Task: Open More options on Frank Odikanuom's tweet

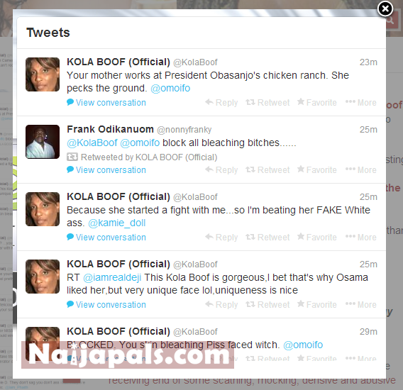Action: point(361,169)
